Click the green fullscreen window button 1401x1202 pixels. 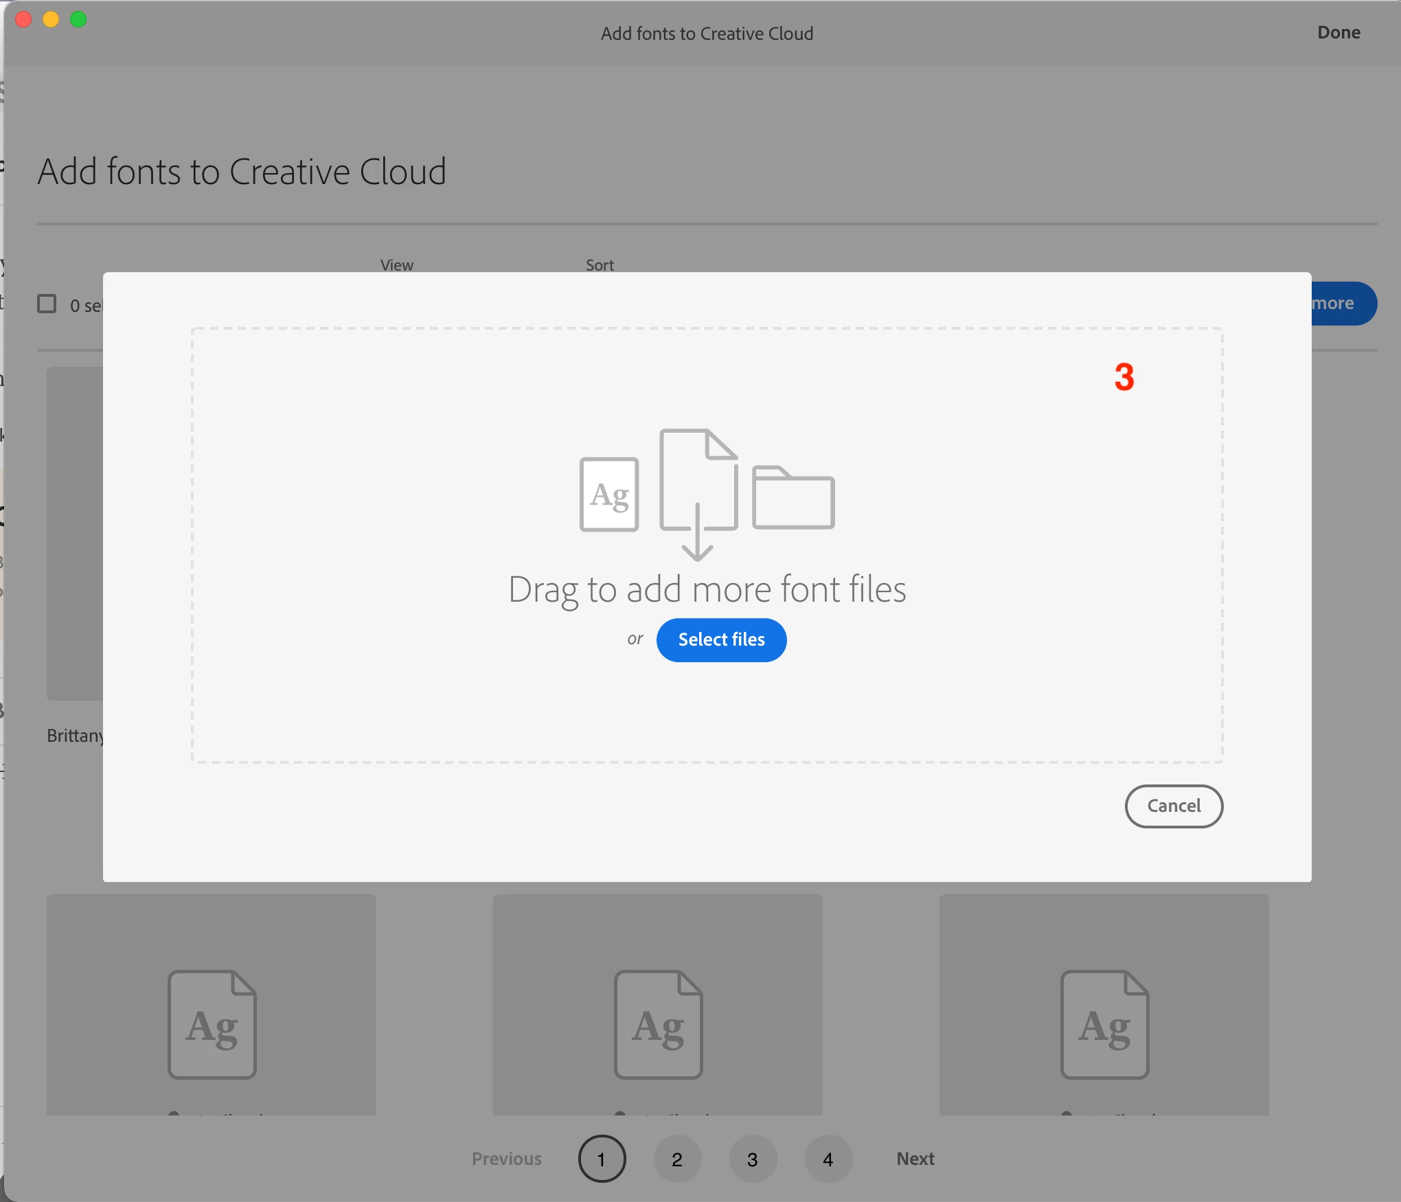tap(78, 19)
